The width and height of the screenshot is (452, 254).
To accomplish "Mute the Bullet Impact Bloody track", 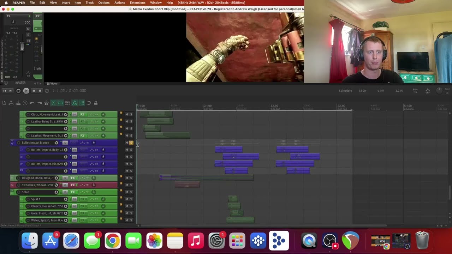I will click(127, 143).
